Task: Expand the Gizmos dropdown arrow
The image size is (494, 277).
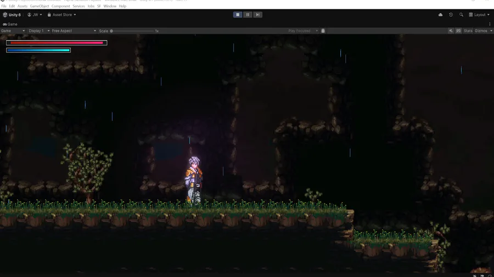Action: click(x=491, y=31)
